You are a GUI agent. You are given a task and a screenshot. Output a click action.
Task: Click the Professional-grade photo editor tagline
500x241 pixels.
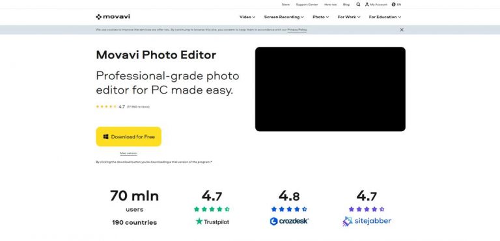[167, 83]
